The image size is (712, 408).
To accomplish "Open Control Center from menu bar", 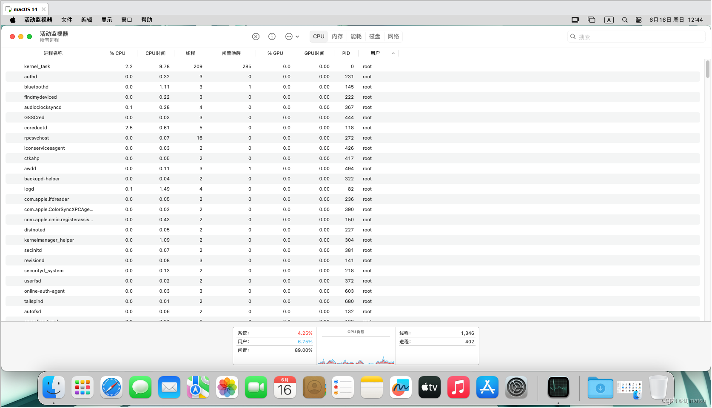I will click(x=638, y=20).
